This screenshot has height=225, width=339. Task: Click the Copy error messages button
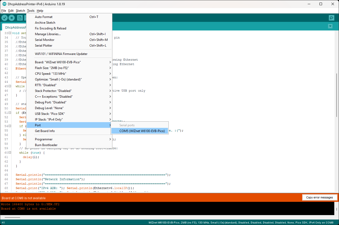(319, 197)
